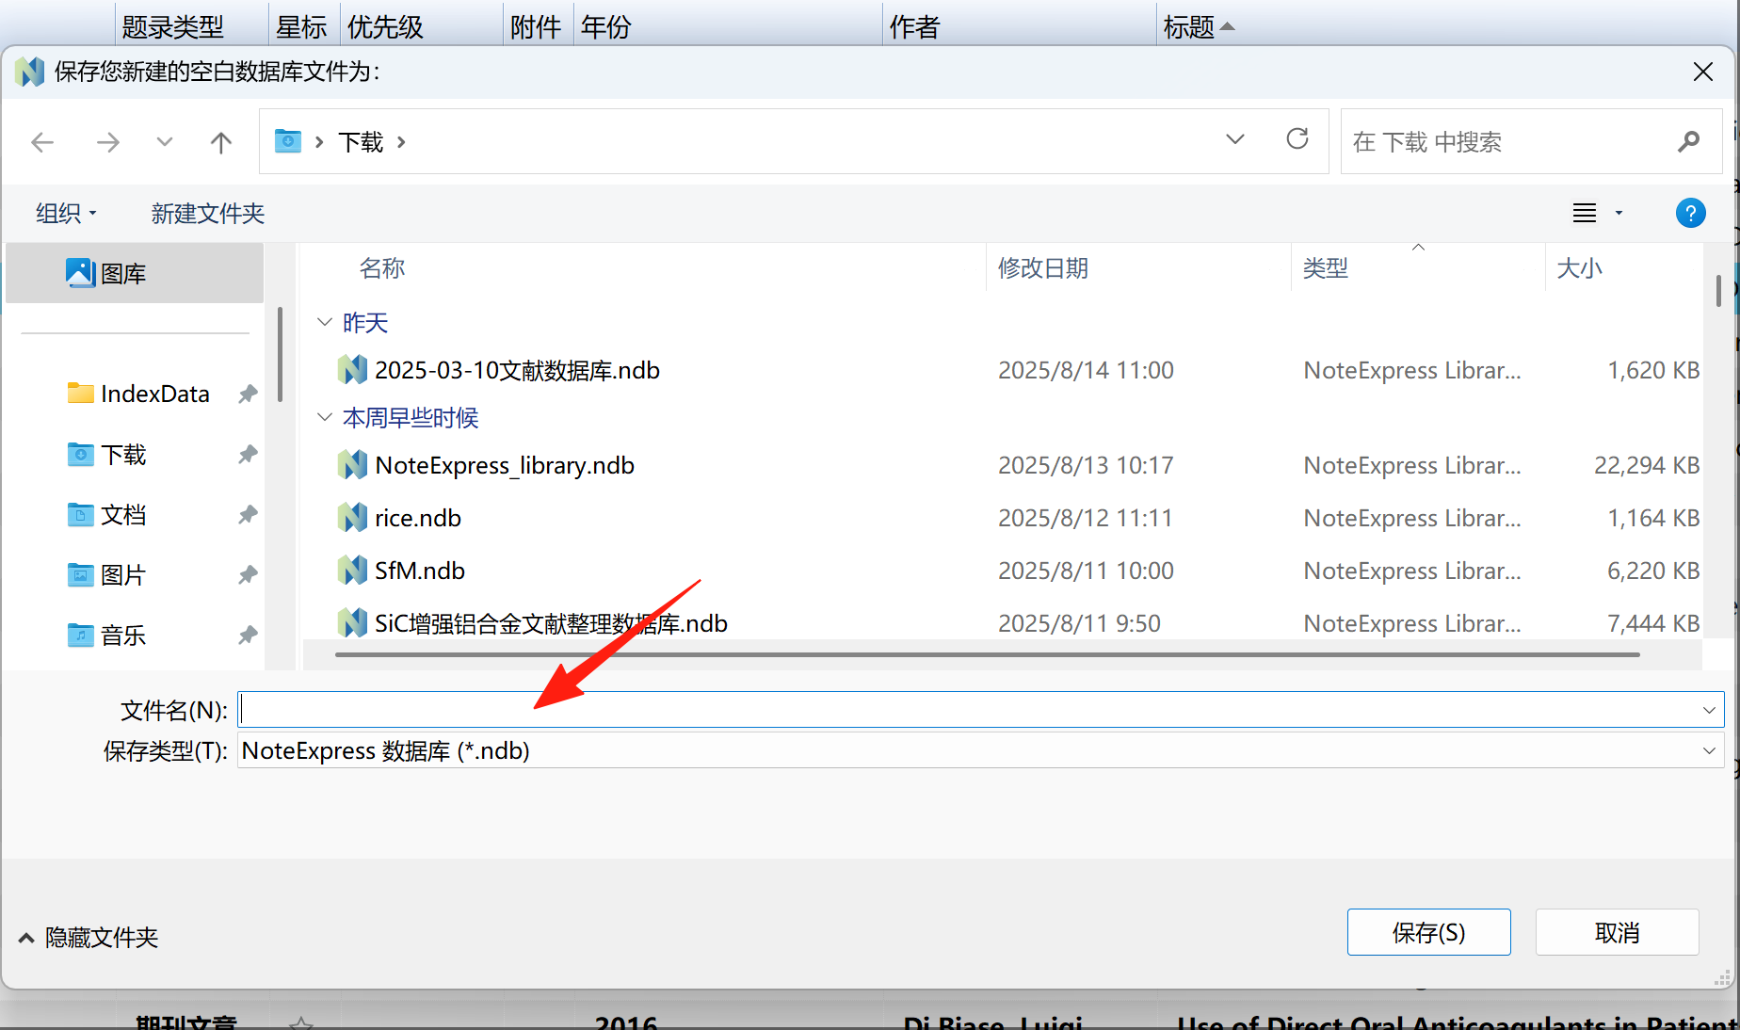Select 图库 in the navigation pane
Image resolution: width=1740 pixels, height=1030 pixels.
tap(135, 273)
